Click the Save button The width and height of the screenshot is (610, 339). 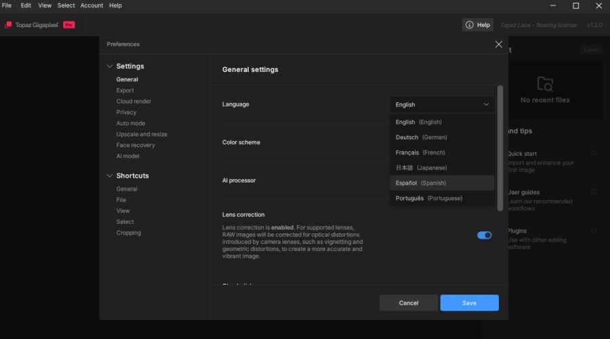click(469, 303)
